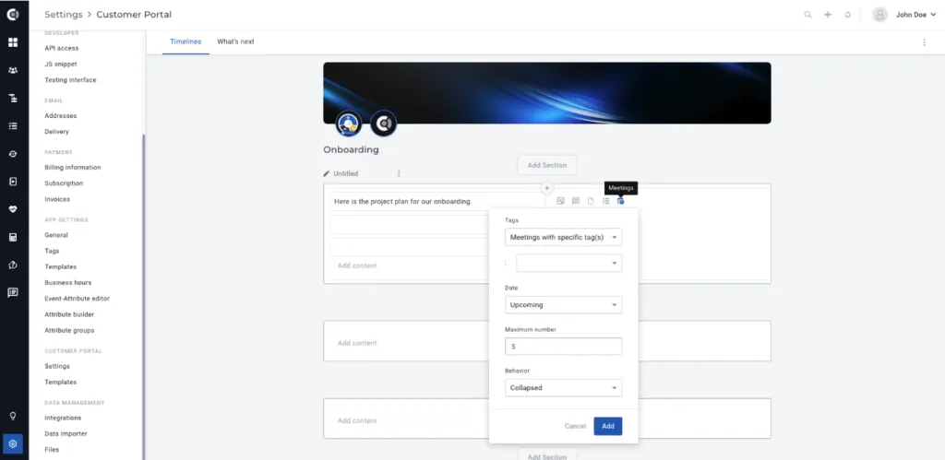Image resolution: width=945 pixels, height=460 pixels.
Task: Click second logo avatar on banner
Action: click(383, 124)
